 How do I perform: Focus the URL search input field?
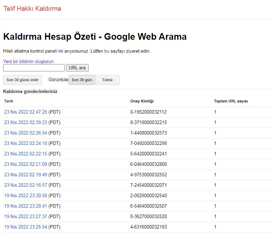34,68
